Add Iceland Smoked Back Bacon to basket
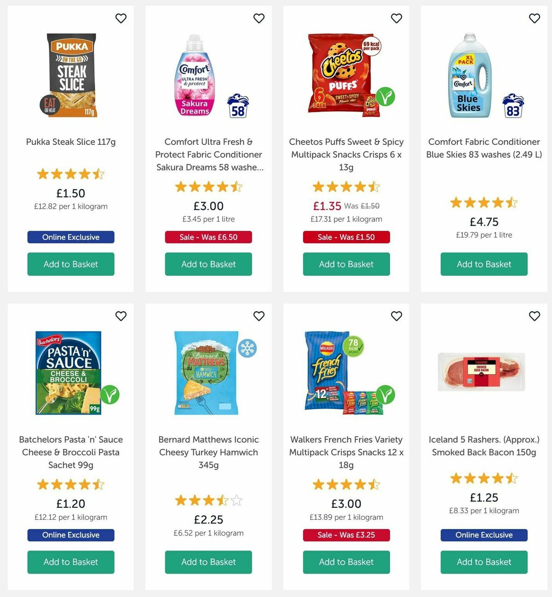 483,562
